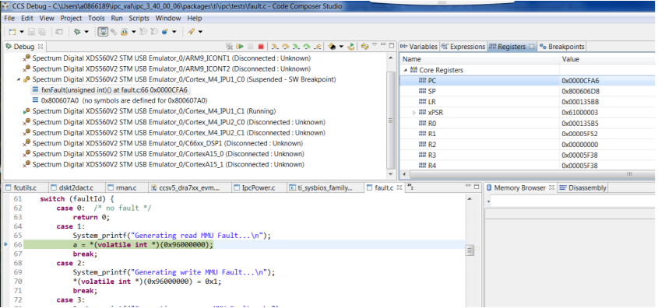The image size is (658, 308).
Task: Switch to the Breakpoints tab
Action: point(562,47)
